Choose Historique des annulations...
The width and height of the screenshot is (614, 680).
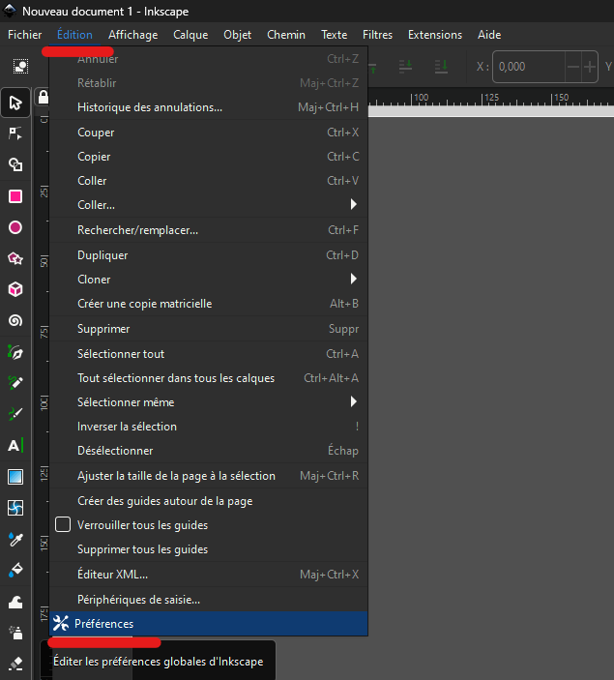click(209, 107)
